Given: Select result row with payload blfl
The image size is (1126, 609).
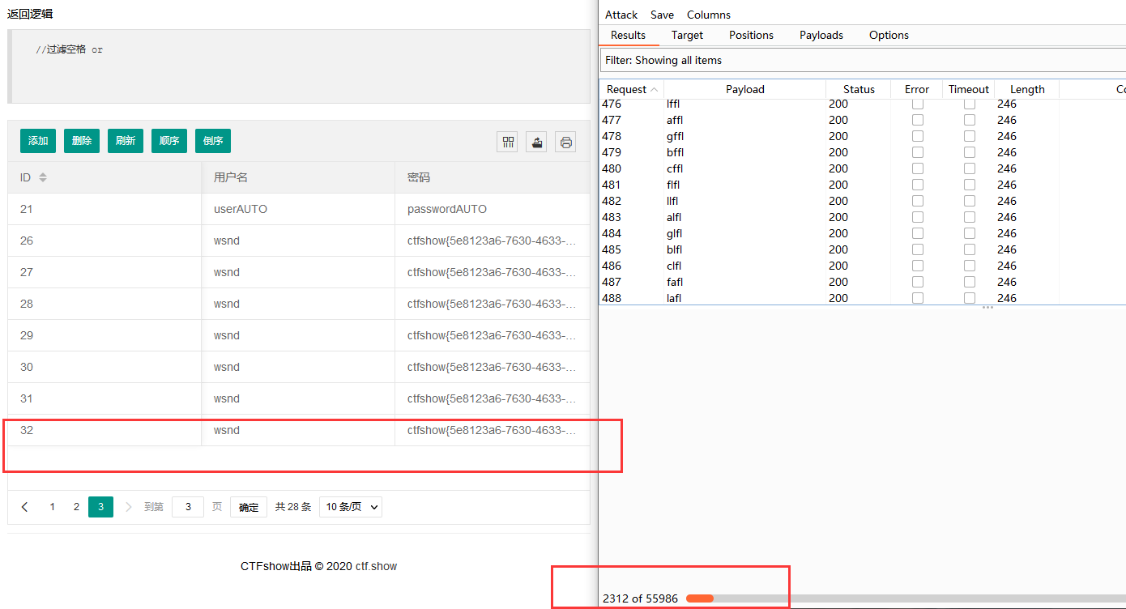Looking at the screenshot, I should tap(863, 249).
